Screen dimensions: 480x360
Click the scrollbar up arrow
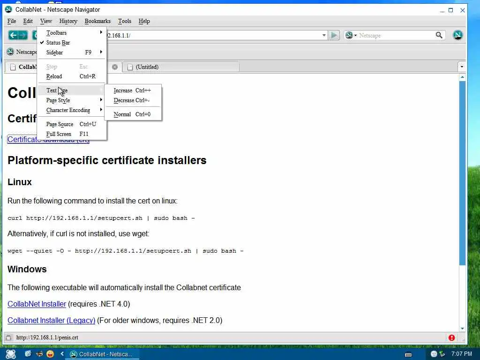462,77
